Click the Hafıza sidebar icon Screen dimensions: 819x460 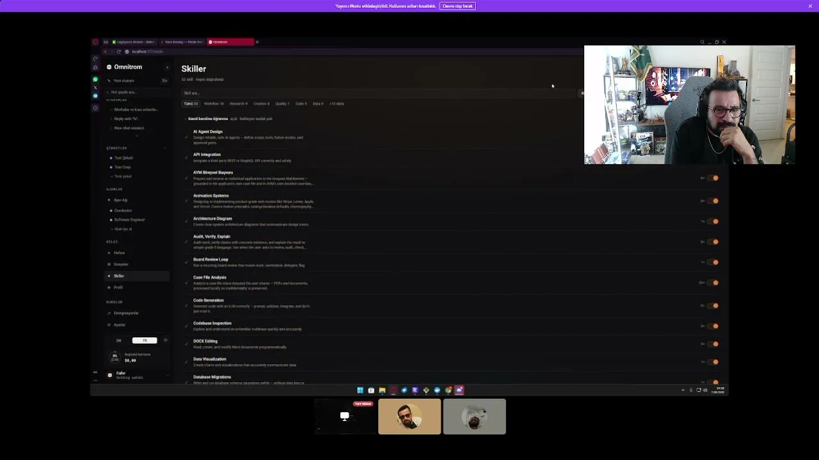(109, 253)
